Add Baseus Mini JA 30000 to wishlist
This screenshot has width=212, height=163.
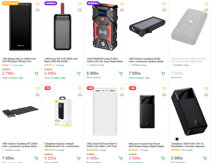tap(37, 4)
